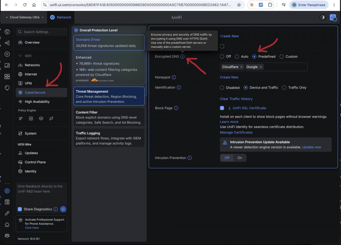
Task: Open the topology icon in left rail
Action: (x=7, y=43)
